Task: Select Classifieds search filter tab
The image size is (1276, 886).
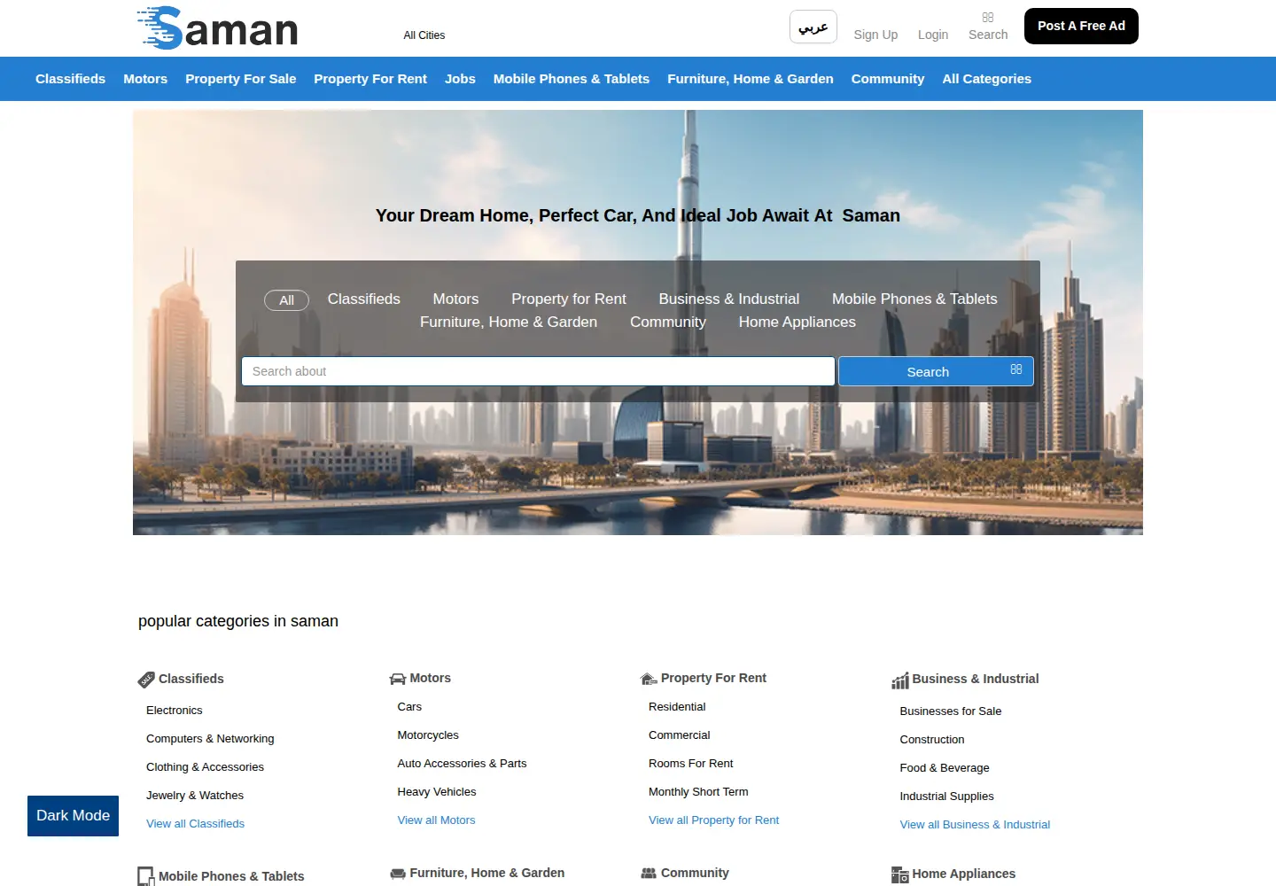Action: tap(364, 299)
